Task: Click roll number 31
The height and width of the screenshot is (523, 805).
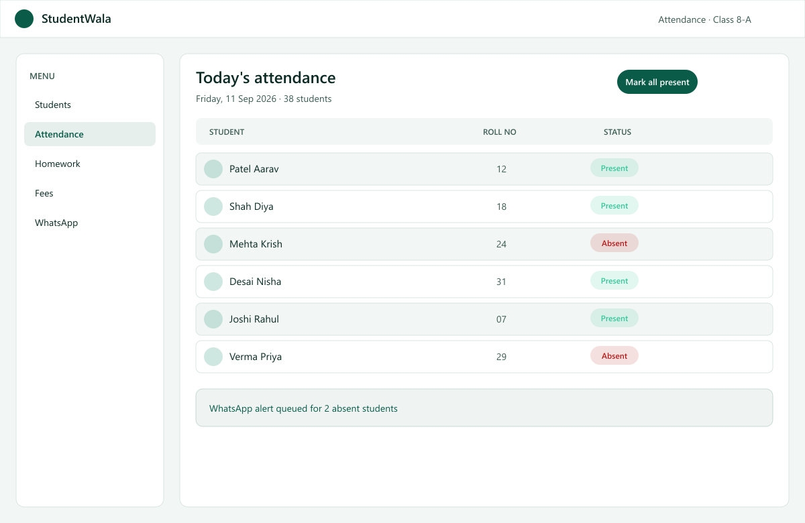Action: [501, 282]
